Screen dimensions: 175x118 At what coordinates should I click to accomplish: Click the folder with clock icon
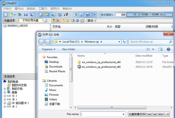(82, 21)
